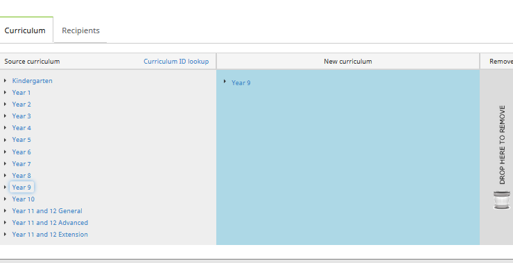Click the trash bin remove icon
Screen dimensions: 513x263
pos(501,200)
